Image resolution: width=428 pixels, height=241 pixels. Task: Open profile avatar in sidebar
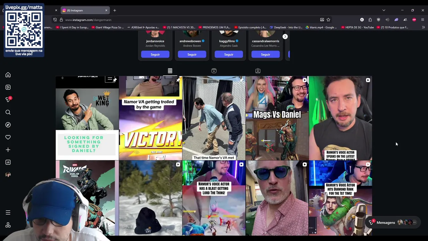pos(8,175)
